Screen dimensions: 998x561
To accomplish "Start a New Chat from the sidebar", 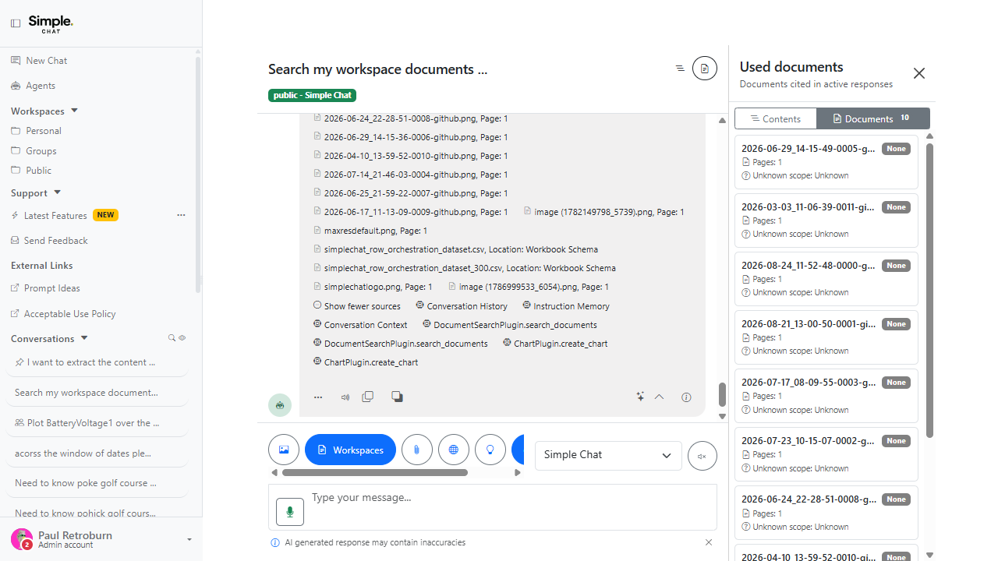I will pyautogui.click(x=39, y=60).
